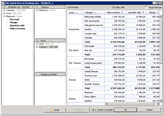Click the Rows panel header icon
The width and height of the screenshot is (164, 116).
(37, 41)
